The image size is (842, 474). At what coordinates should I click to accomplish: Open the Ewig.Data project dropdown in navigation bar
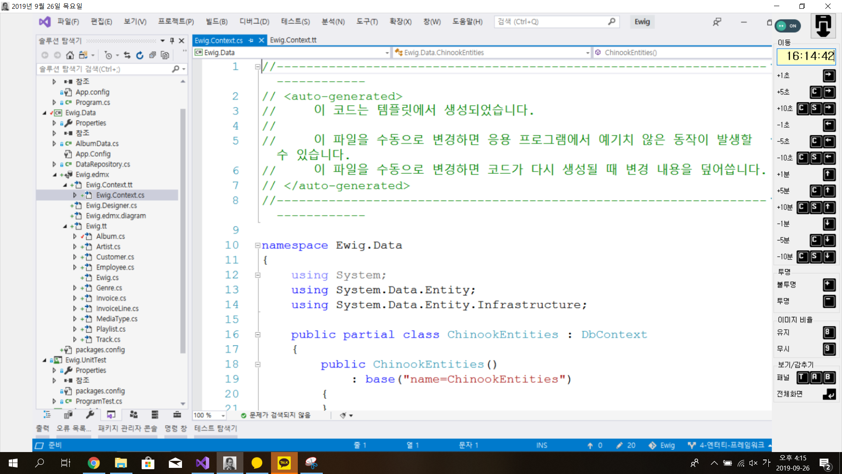pyautogui.click(x=387, y=53)
